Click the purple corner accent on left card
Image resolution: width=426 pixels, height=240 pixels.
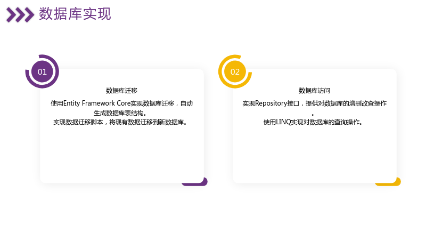(194, 182)
